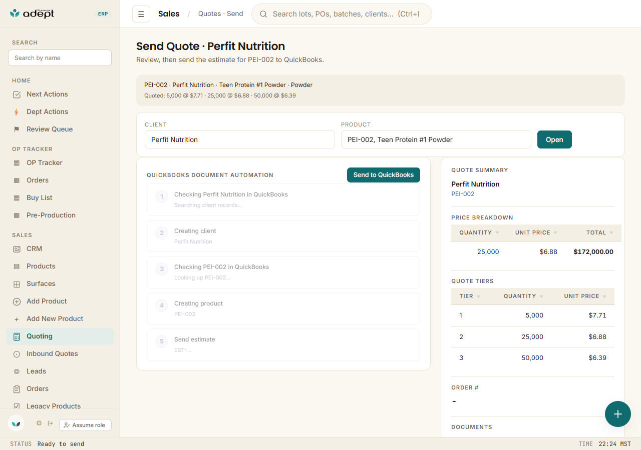This screenshot has height=450, width=641.
Task: Click the Dept Actions lightning bolt icon
Action: (17, 112)
